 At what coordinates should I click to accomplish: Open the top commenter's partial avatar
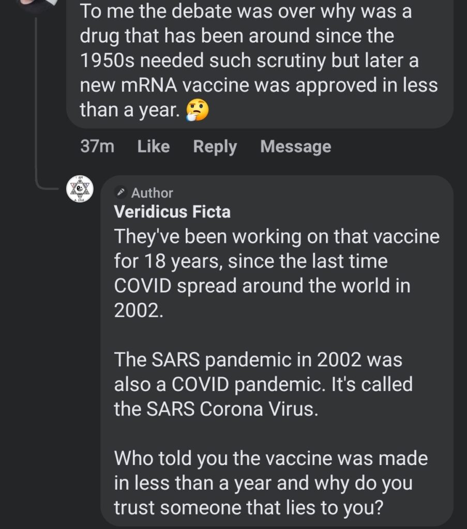(37, 4)
